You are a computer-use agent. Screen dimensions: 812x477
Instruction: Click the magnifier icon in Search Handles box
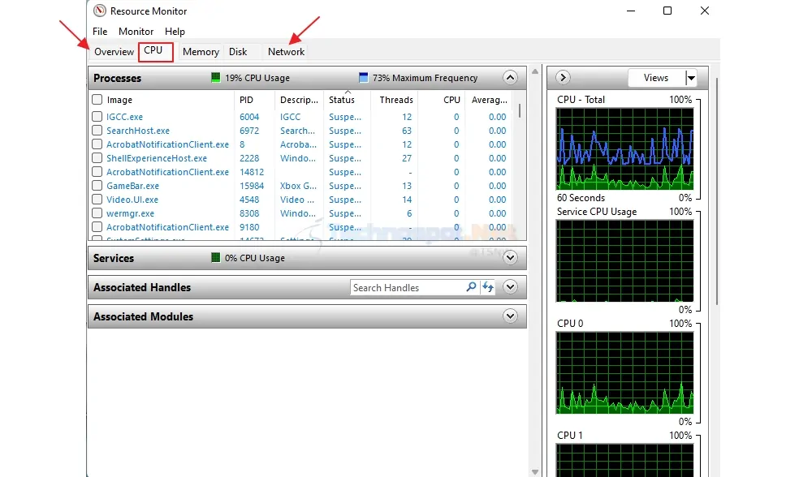pos(471,287)
